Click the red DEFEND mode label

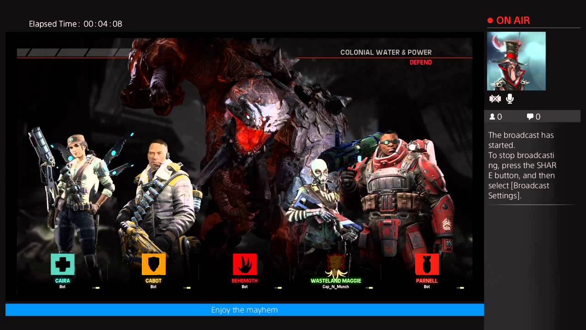coord(421,62)
